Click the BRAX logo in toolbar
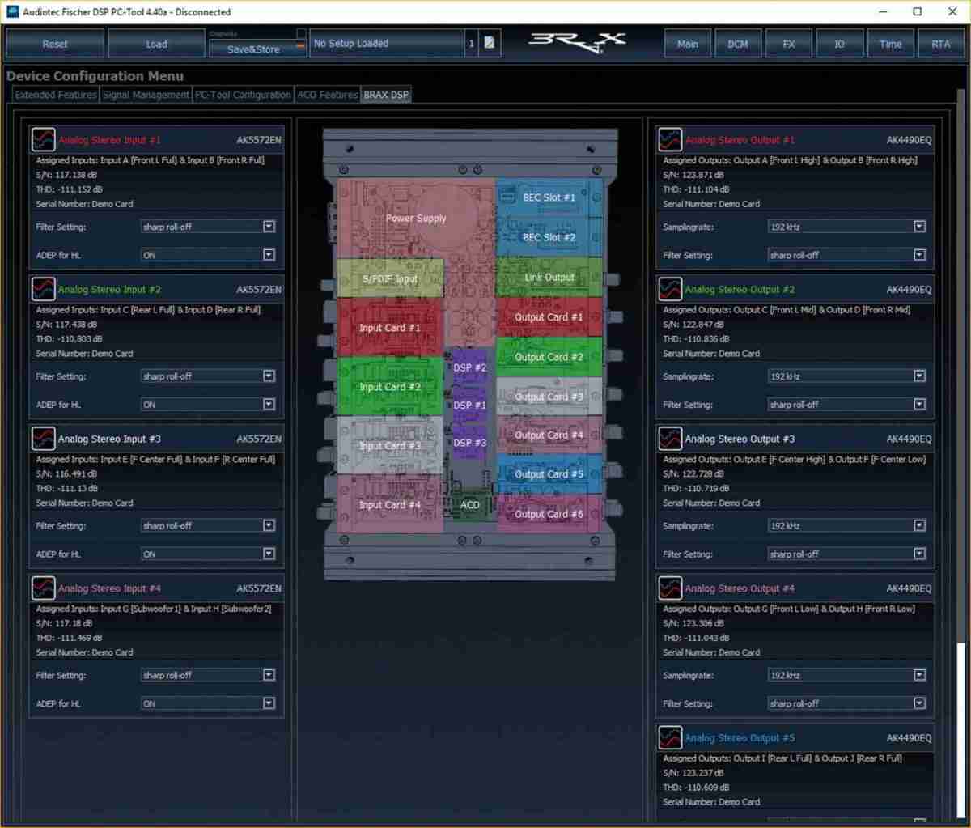 [x=577, y=42]
